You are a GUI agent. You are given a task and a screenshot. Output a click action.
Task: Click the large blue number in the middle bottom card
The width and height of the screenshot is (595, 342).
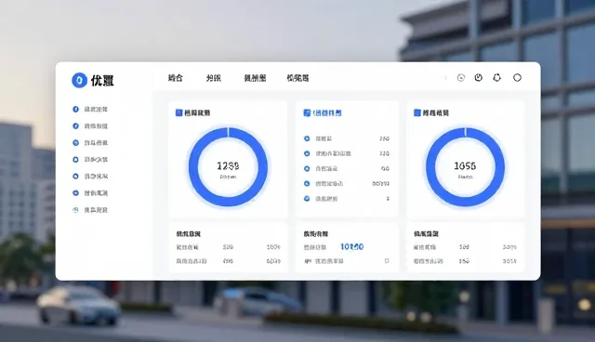tap(352, 247)
